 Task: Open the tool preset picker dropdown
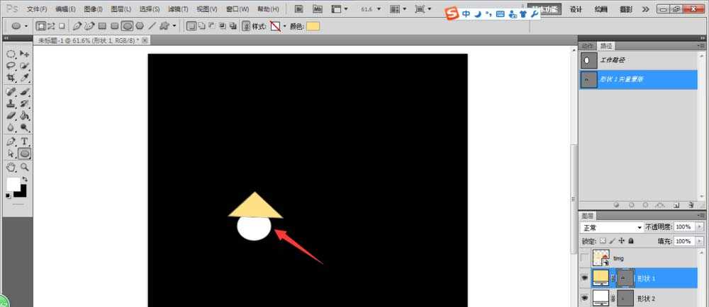[26, 26]
